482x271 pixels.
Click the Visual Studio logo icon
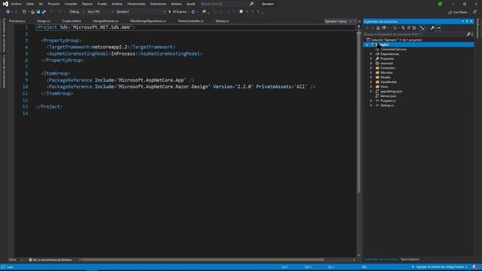click(x=5, y=4)
